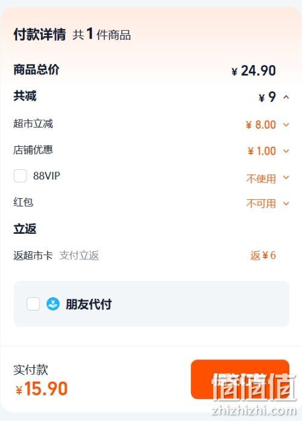
Task: Click the 朋友代付 label
Action: (x=89, y=304)
